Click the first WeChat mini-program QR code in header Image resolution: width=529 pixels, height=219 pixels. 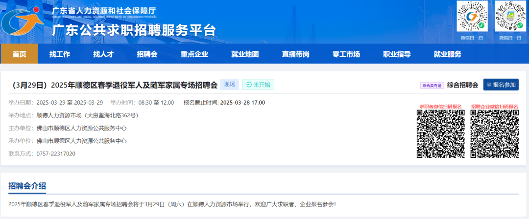click(x=472, y=17)
